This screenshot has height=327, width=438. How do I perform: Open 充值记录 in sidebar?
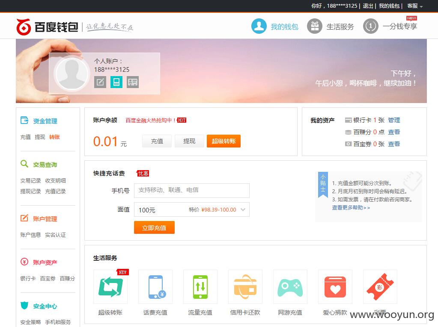point(55,191)
